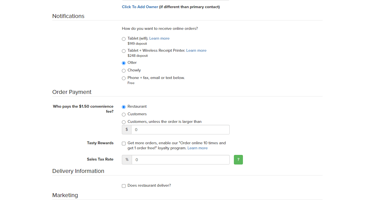This screenshot has width=378, height=203.
Task: Select Phone + fax, email or text option
Action: [124, 78]
